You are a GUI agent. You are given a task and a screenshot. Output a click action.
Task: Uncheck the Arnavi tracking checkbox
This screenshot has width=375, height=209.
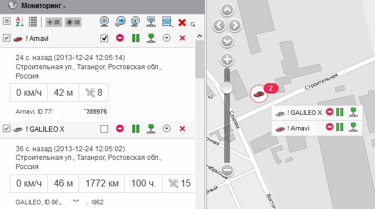[104, 38]
